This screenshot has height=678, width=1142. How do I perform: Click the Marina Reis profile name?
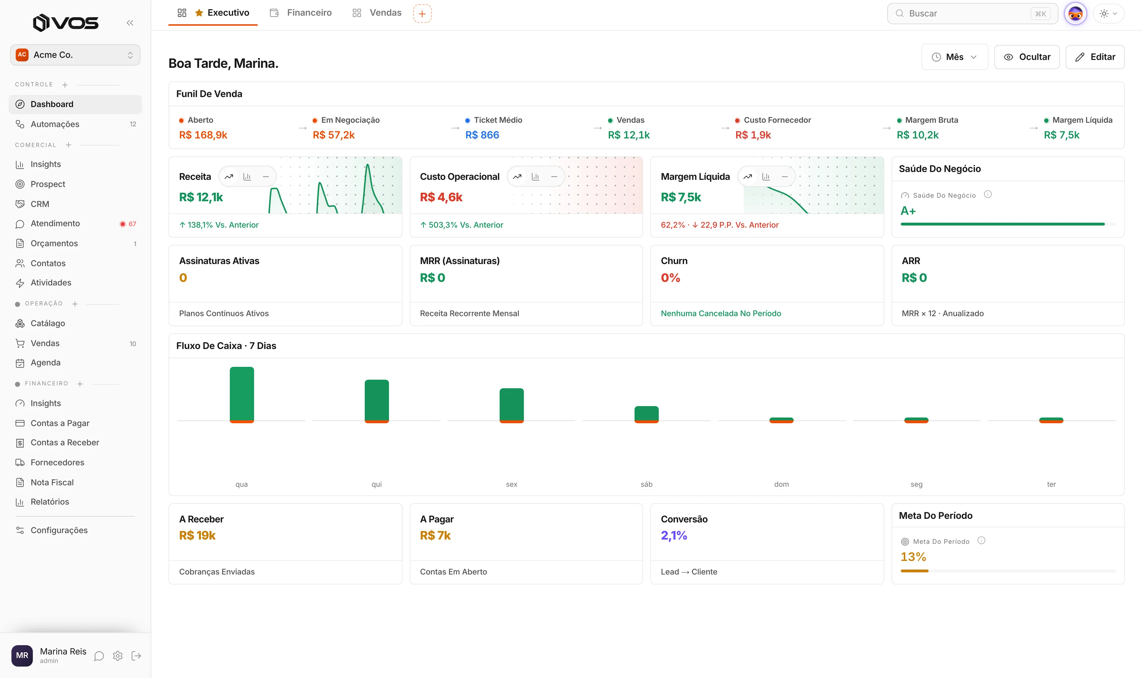(x=63, y=652)
